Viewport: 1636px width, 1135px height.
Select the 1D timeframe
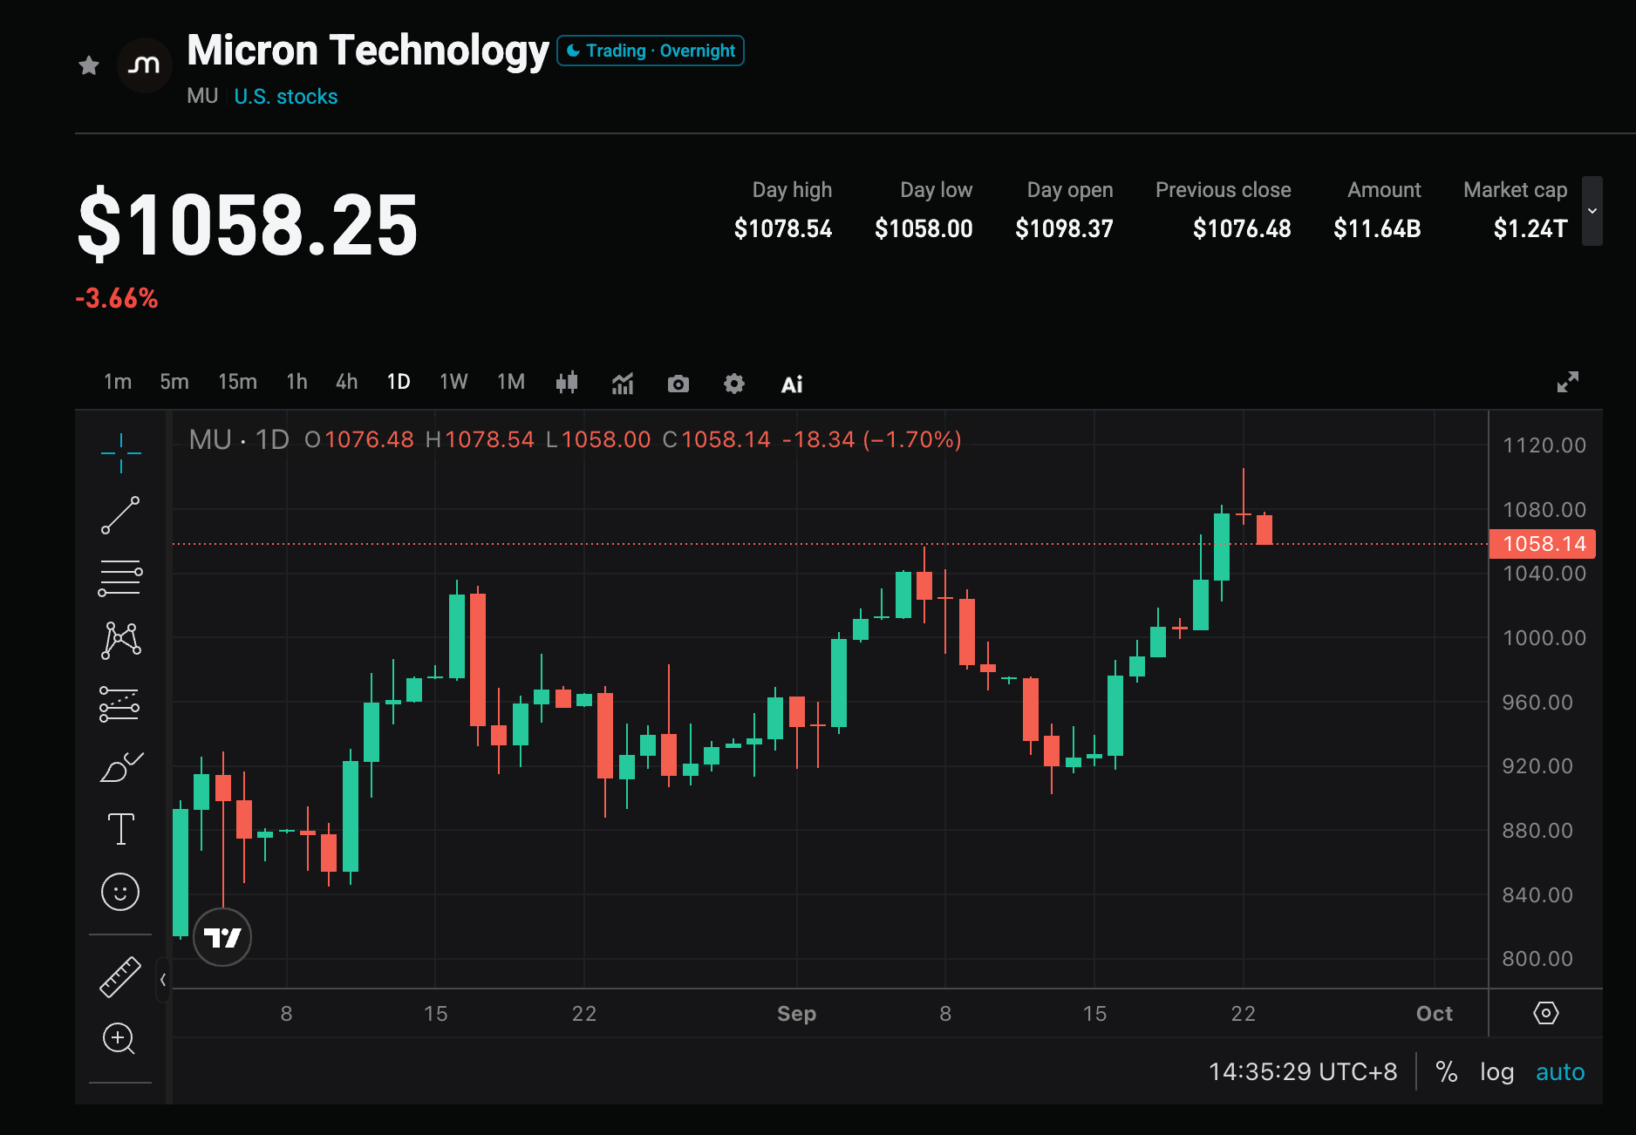(399, 382)
